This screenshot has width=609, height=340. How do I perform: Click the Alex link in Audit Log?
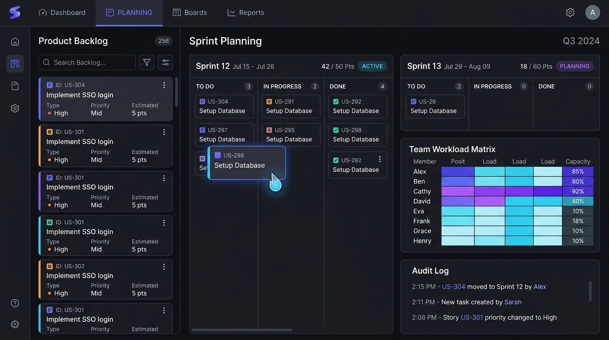pos(540,287)
